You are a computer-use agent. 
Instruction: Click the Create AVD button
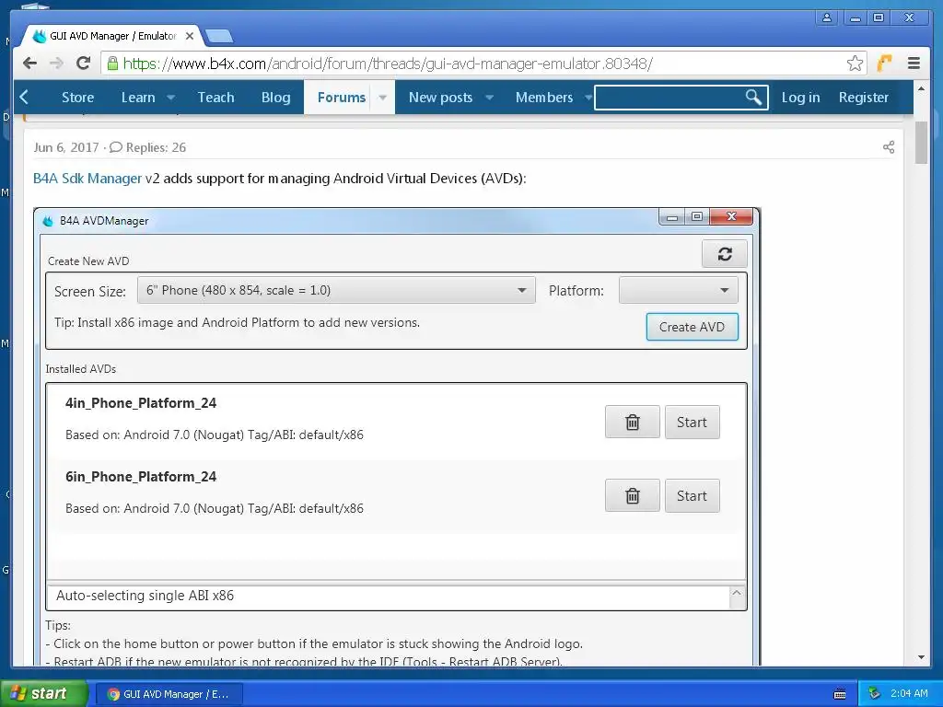point(692,327)
